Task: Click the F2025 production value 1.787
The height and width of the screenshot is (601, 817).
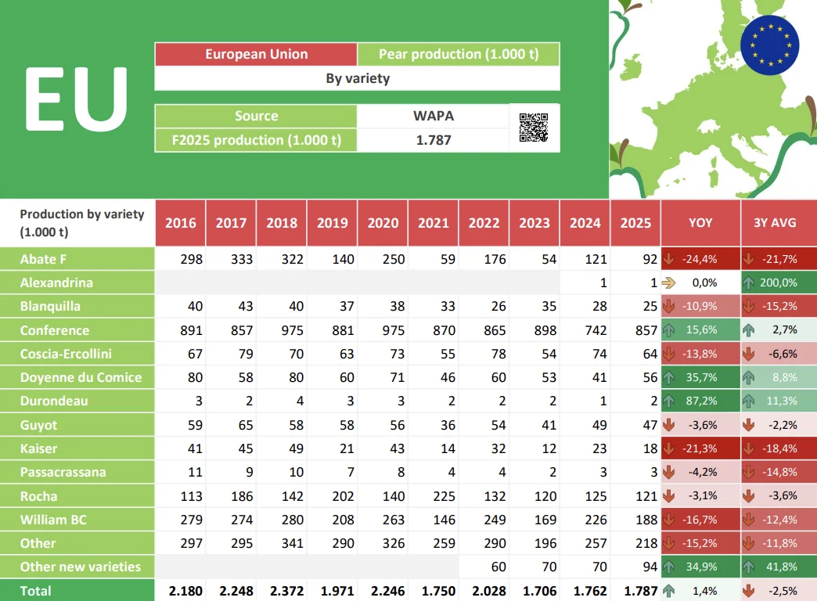Action: click(x=434, y=140)
